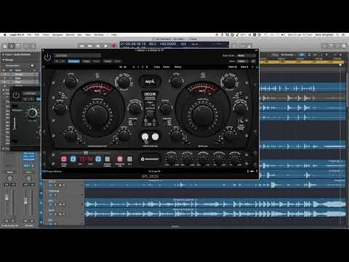Click the first blue square button in plugin bottom strip
This screenshot has height=262, width=349.
pos(73,159)
